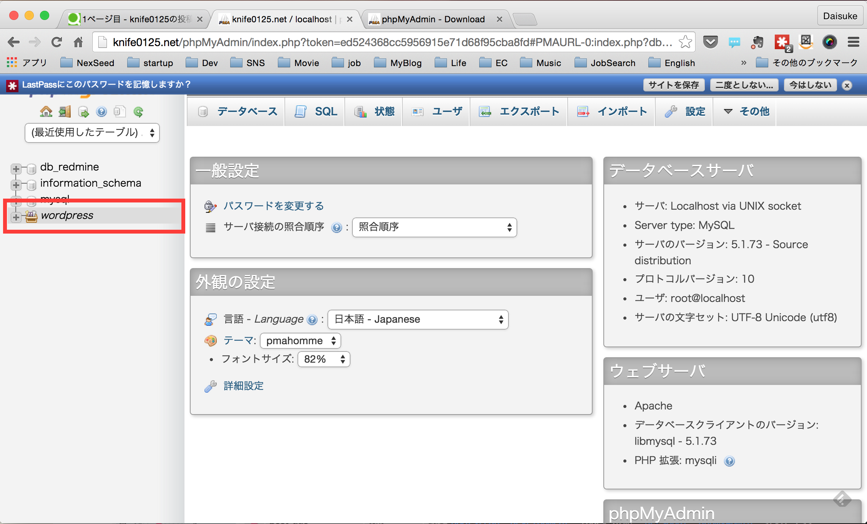Switch to the phpMyAdmin Download browser tab
Screen dimensions: 867x524
pos(433,19)
